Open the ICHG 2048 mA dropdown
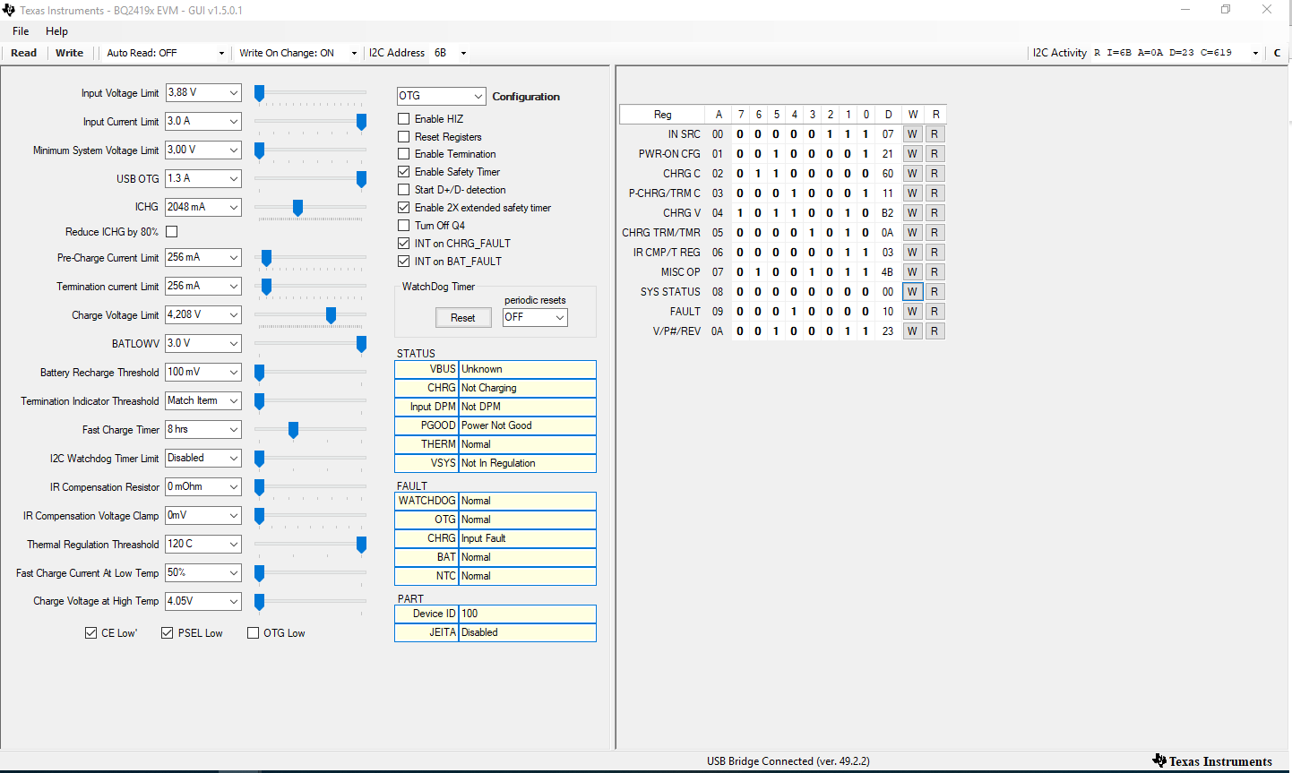The image size is (1292, 773). (203, 207)
